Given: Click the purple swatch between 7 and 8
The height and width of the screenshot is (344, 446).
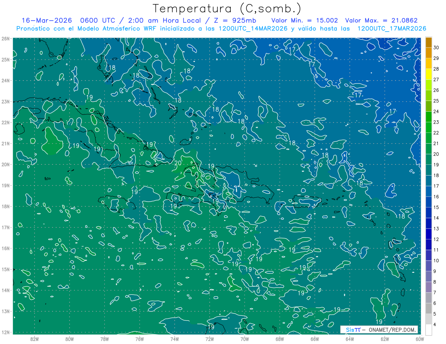Looking at the screenshot, I should (429, 287).
